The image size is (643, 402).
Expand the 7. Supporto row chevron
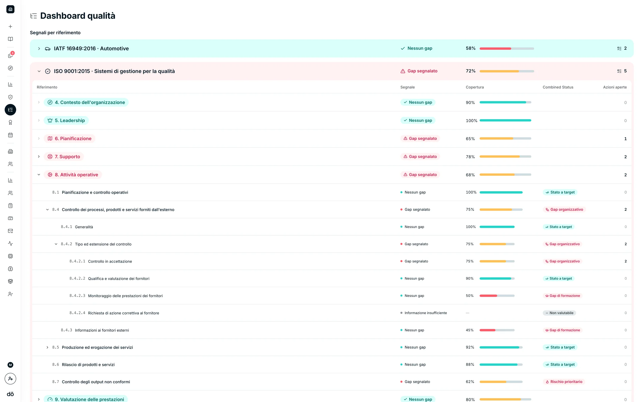click(x=39, y=157)
